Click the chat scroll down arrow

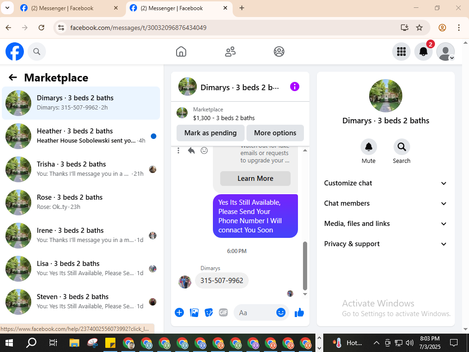[305, 294]
